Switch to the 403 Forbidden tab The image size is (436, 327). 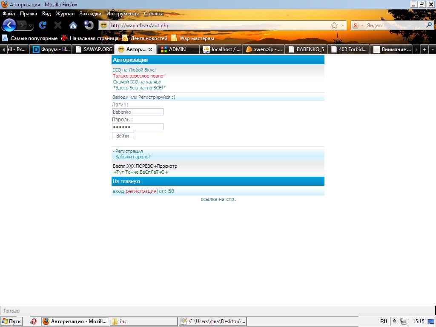click(349, 49)
